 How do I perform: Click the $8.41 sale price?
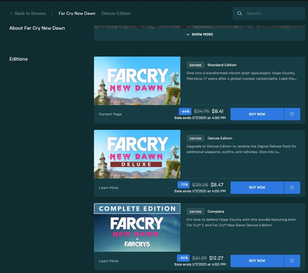click(x=217, y=111)
